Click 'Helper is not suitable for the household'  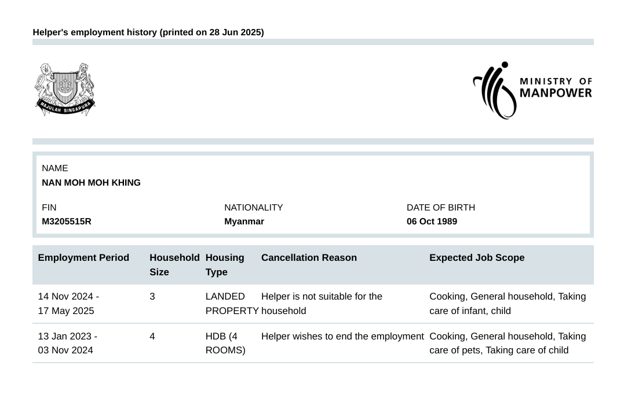(322, 304)
